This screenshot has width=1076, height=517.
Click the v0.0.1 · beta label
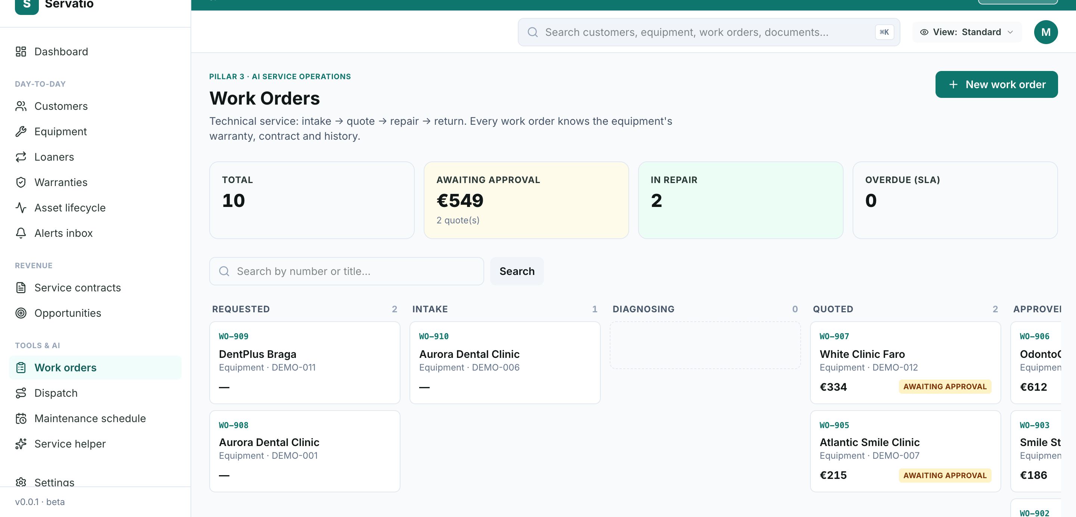(40, 502)
